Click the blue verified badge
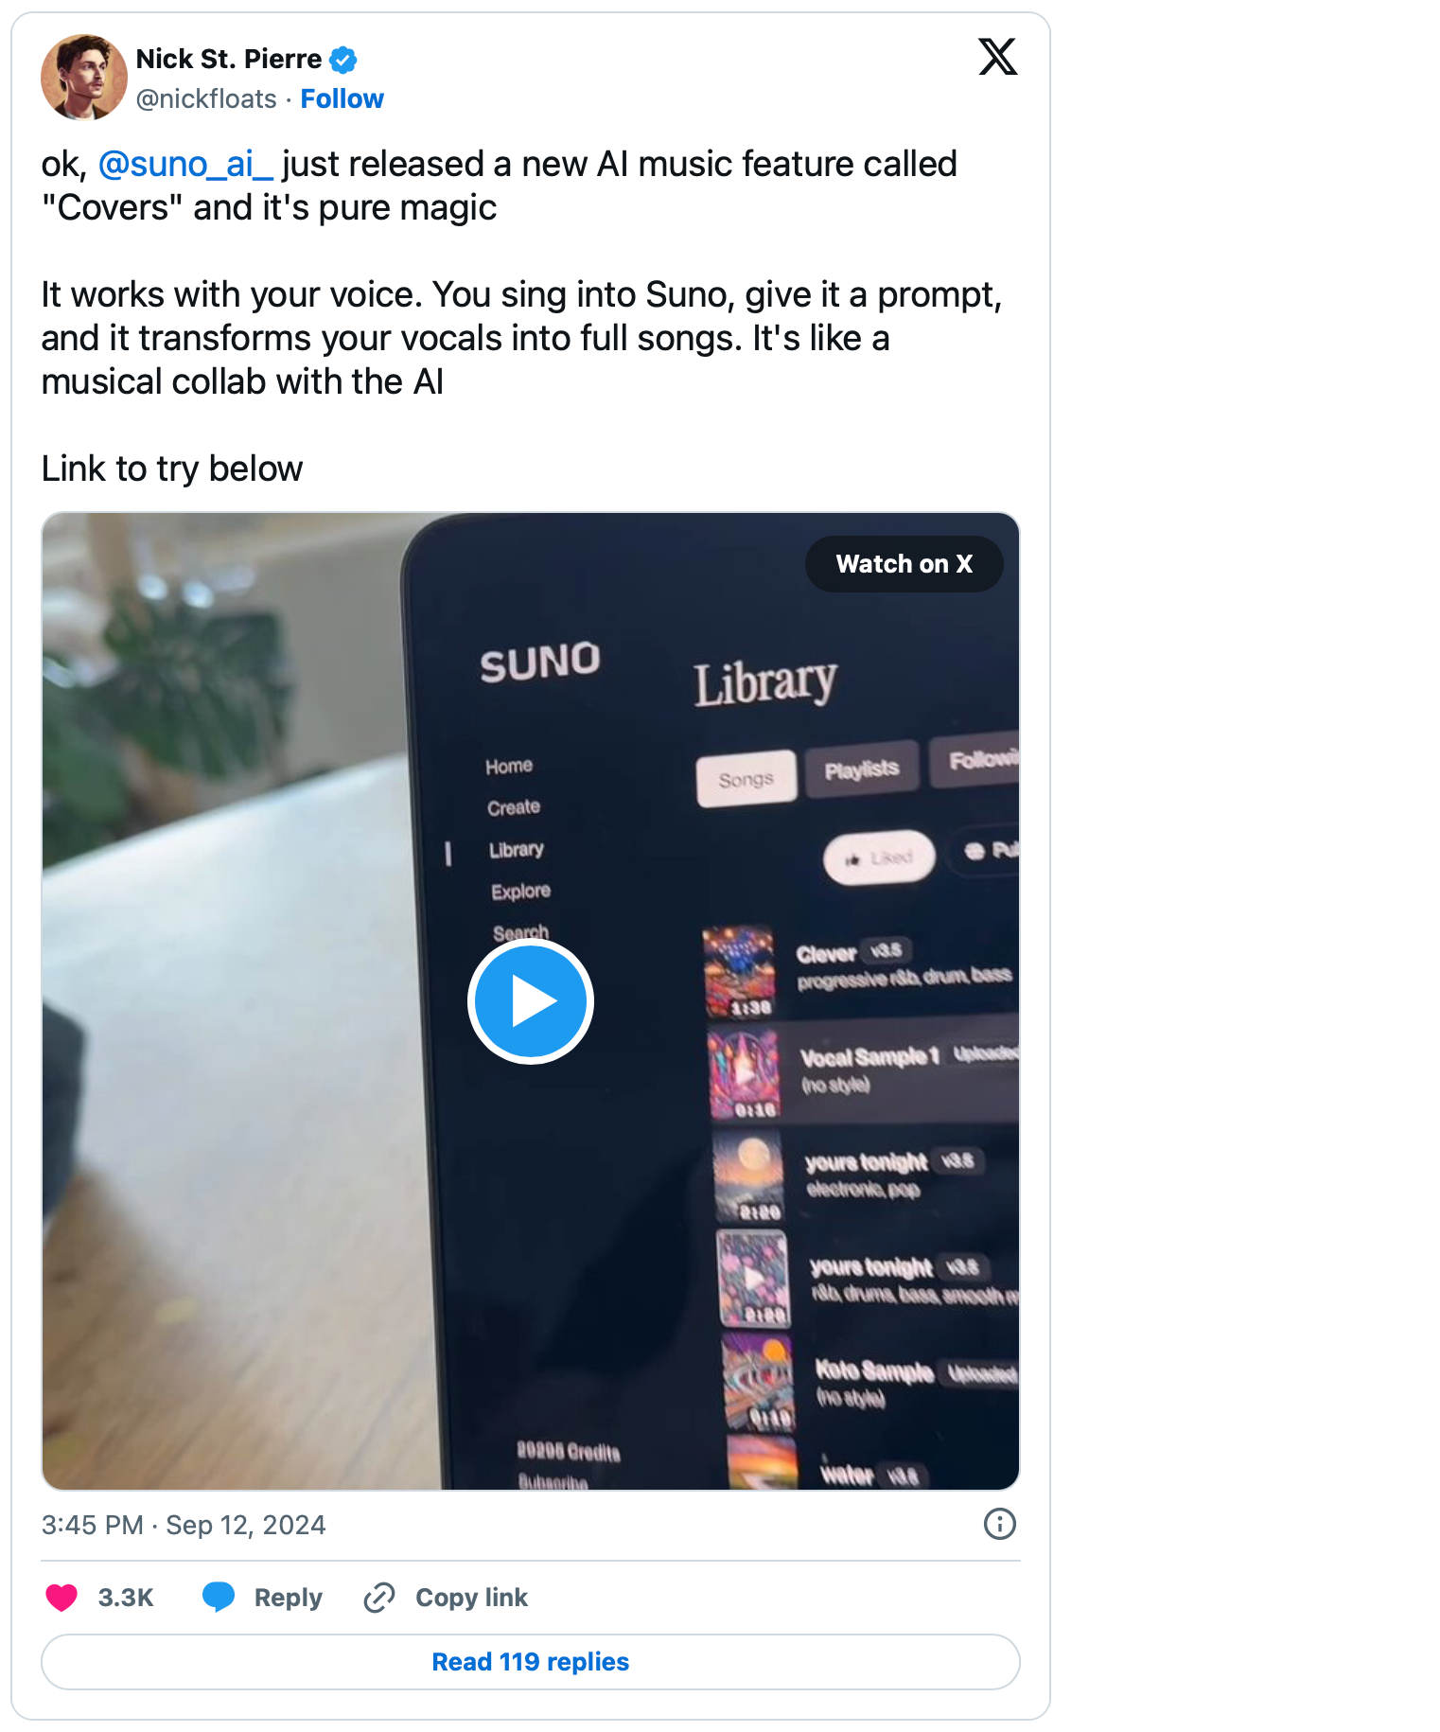The image size is (1440, 1732). coord(342,60)
